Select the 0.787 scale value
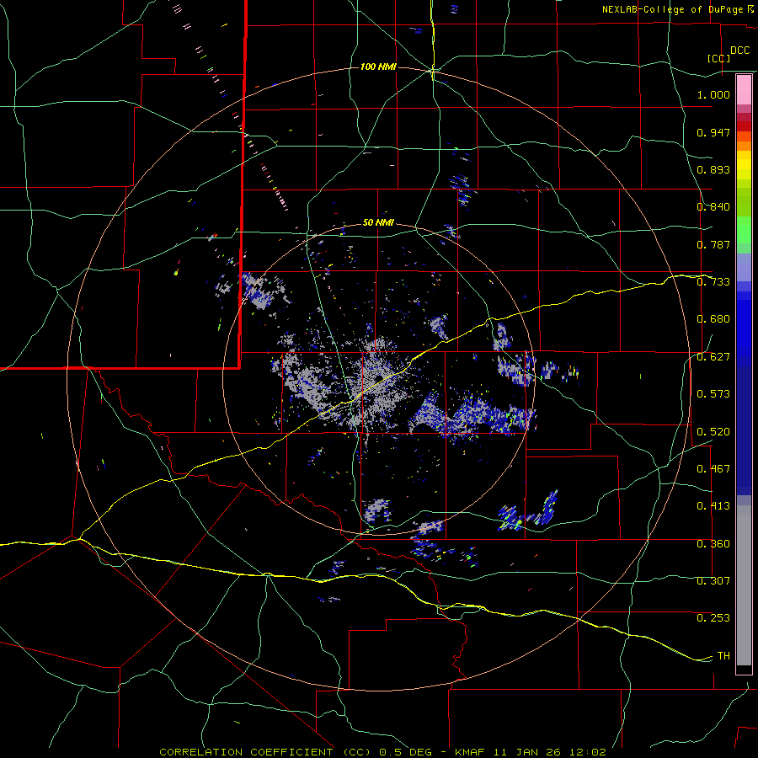Viewport: 758px width, 758px height. (x=713, y=244)
